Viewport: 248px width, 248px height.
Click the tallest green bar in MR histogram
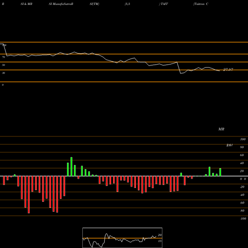pos(71,167)
